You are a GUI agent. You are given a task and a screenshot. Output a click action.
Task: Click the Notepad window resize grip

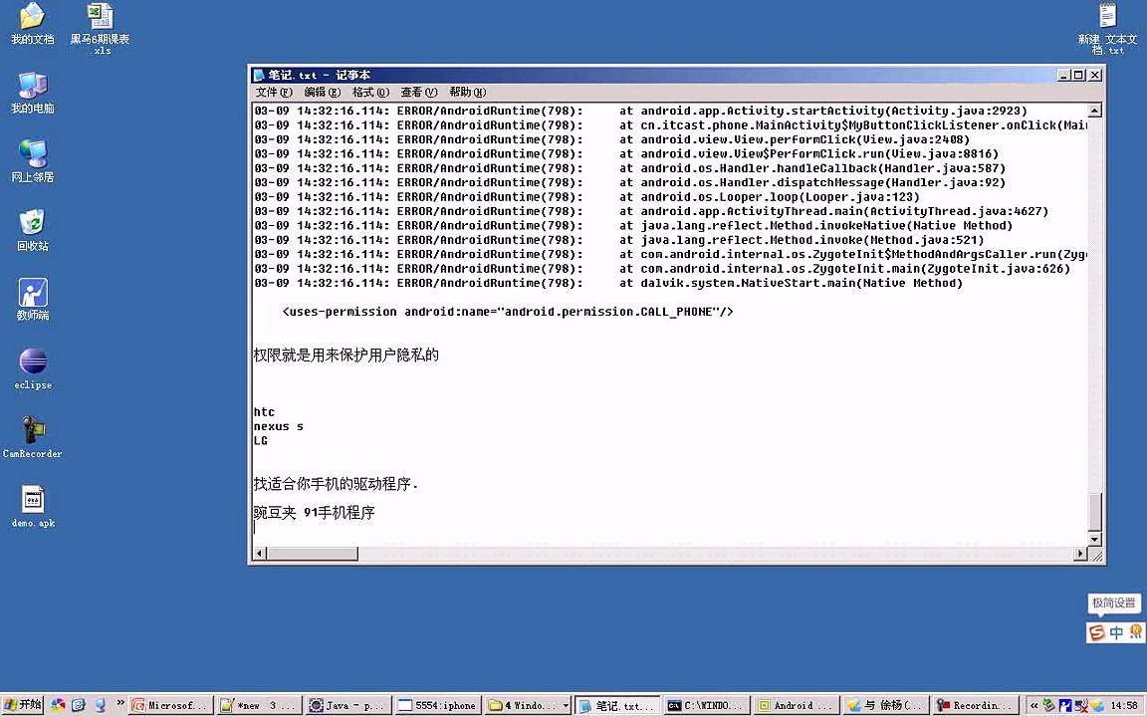[1096, 556]
